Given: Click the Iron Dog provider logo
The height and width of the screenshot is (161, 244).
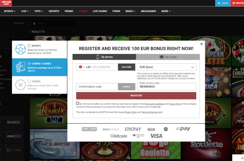Looking at the screenshot, I should (13, 122).
